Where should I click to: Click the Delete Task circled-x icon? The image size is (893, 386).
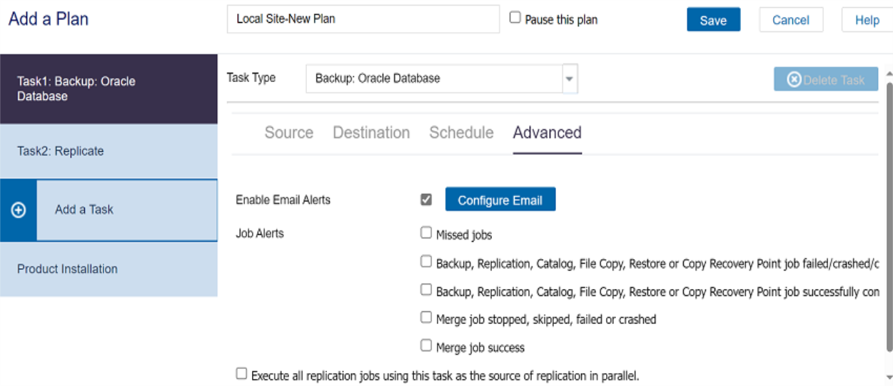794,80
